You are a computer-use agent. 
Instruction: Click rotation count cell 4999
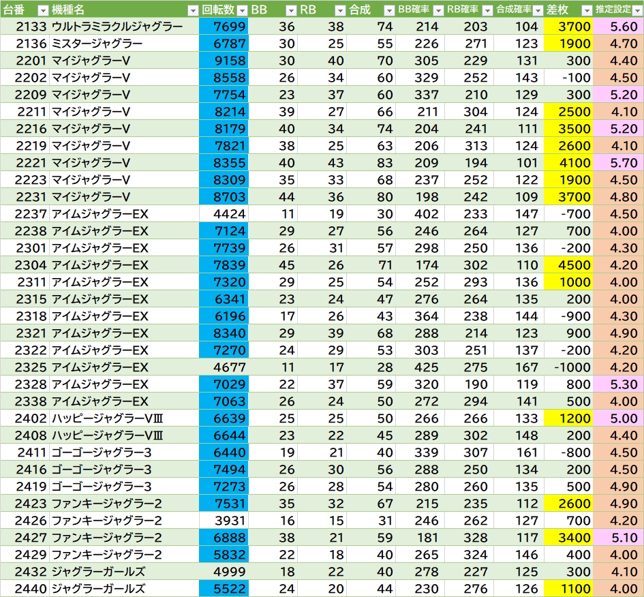point(224,572)
